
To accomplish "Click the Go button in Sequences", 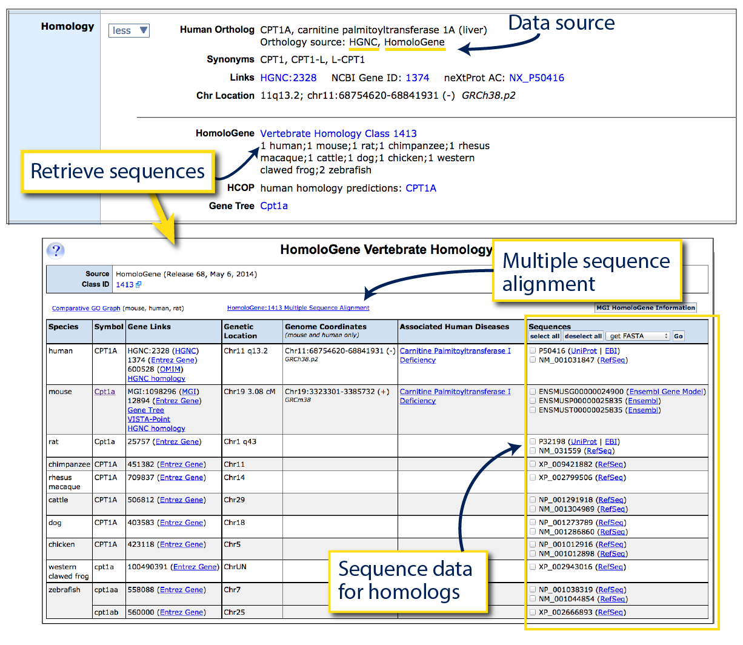I will tap(678, 336).
